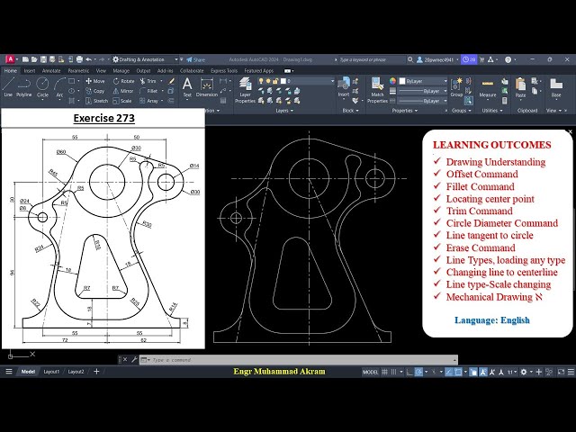
Task: Click the Plot (print) icon
Action: point(79,59)
